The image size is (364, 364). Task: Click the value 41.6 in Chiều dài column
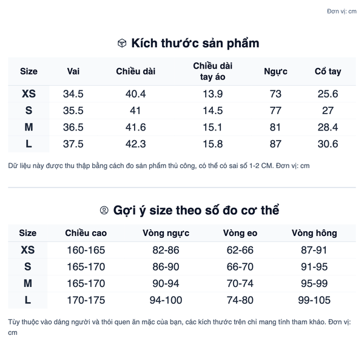click(x=135, y=127)
